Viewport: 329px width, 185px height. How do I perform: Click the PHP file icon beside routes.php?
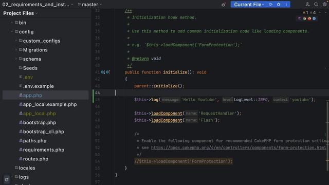click(21, 159)
